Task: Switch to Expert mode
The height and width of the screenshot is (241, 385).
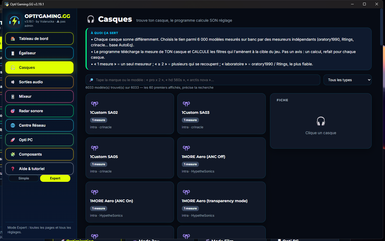Action: [55, 178]
